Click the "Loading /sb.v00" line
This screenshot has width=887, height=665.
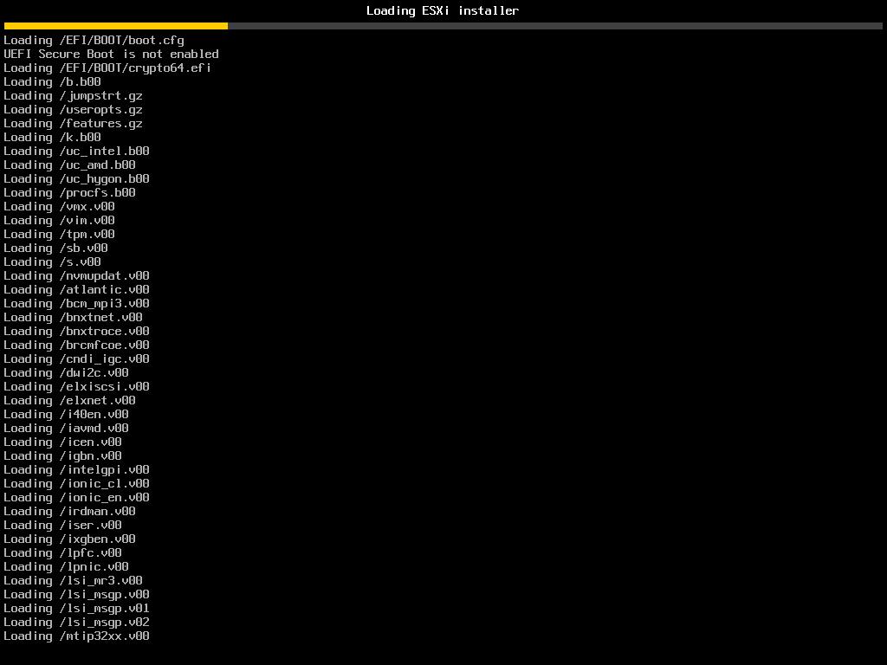(x=55, y=248)
